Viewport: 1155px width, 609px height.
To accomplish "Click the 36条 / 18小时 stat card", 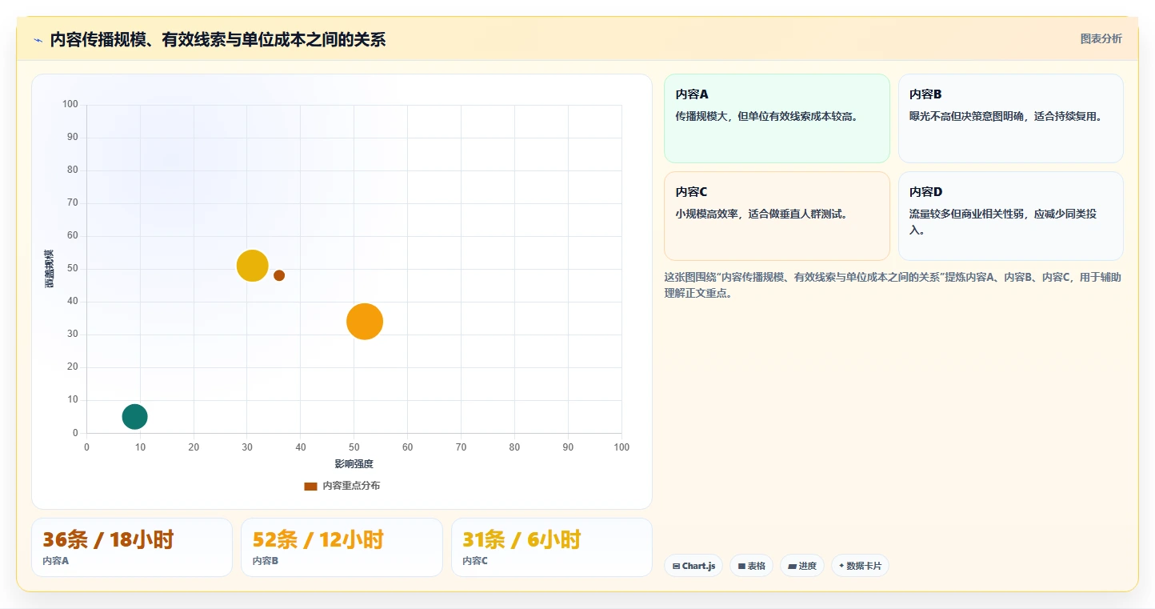I will (x=132, y=547).
